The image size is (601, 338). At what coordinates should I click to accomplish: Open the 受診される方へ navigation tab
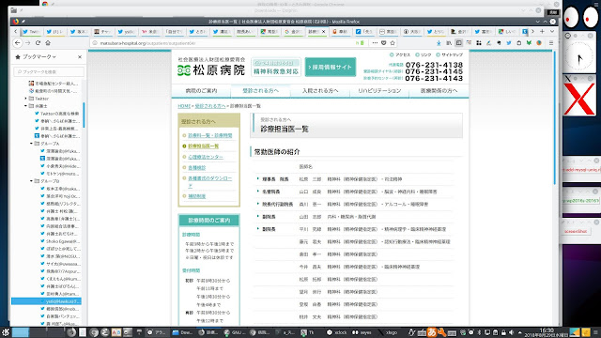pyautogui.click(x=261, y=91)
